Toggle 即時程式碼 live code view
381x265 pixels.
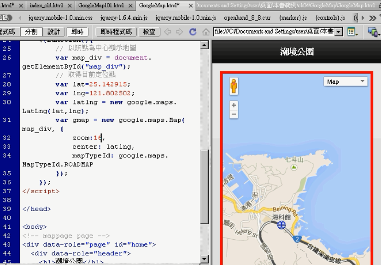116,32
